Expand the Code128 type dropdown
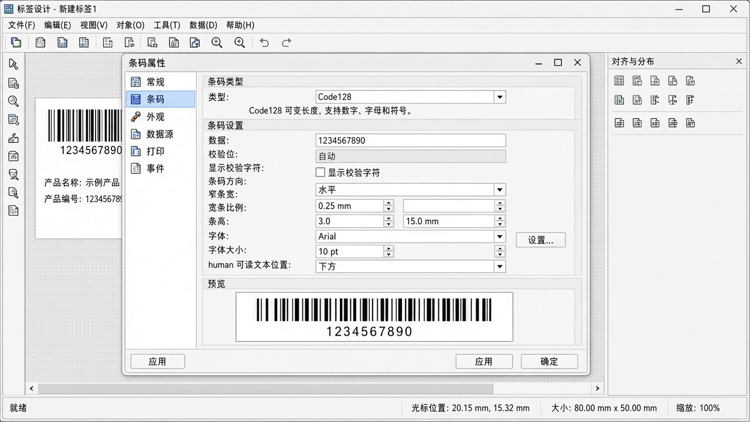Image resolution: width=750 pixels, height=422 pixels. point(500,97)
